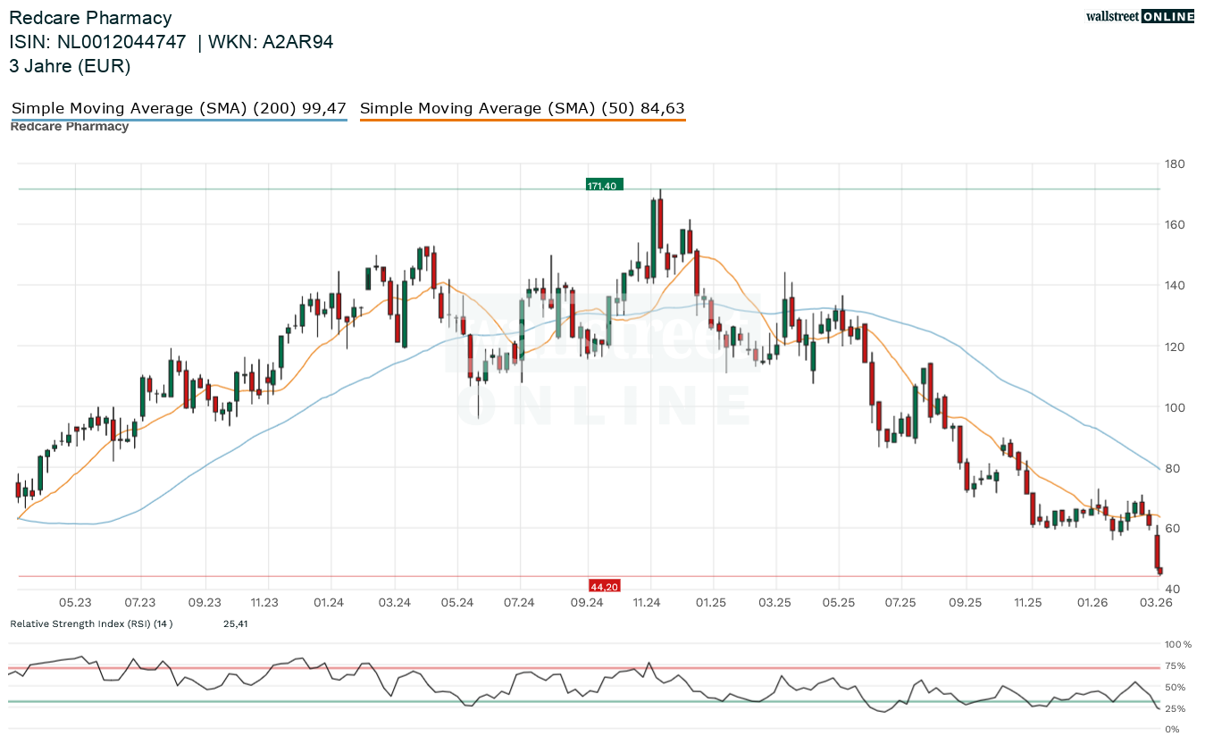
Task: Click the 05.23 date label on x-axis
Action: point(76,603)
